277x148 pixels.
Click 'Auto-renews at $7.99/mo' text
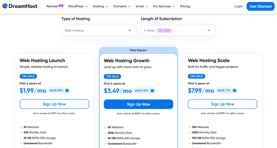pos(54,113)
